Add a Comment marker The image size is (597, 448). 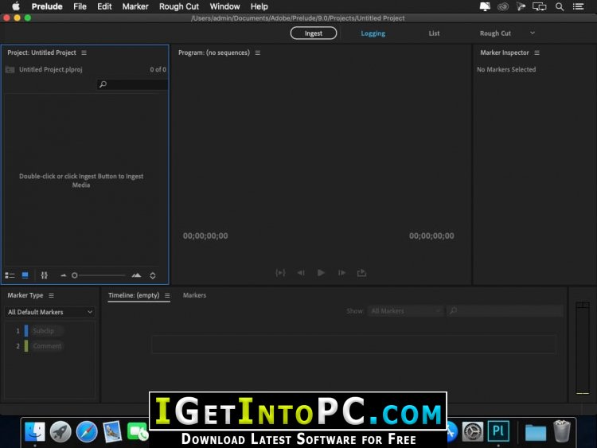tap(47, 346)
